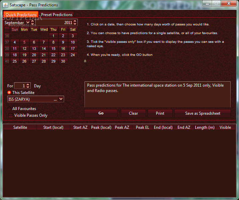Click the pass predictions summary text box
This screenshot has height=200, width=239.
(x=158, y=94)
